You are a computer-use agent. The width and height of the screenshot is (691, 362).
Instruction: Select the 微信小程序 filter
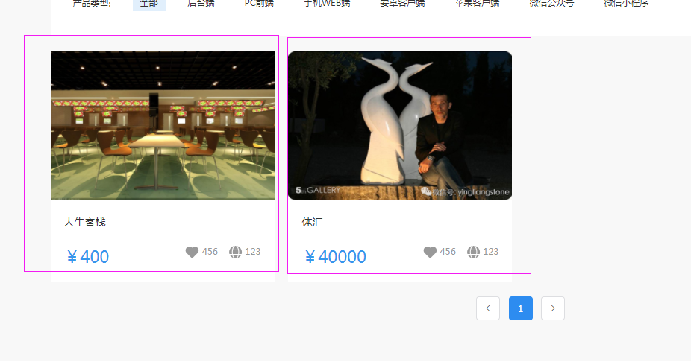tap(626, 4)
